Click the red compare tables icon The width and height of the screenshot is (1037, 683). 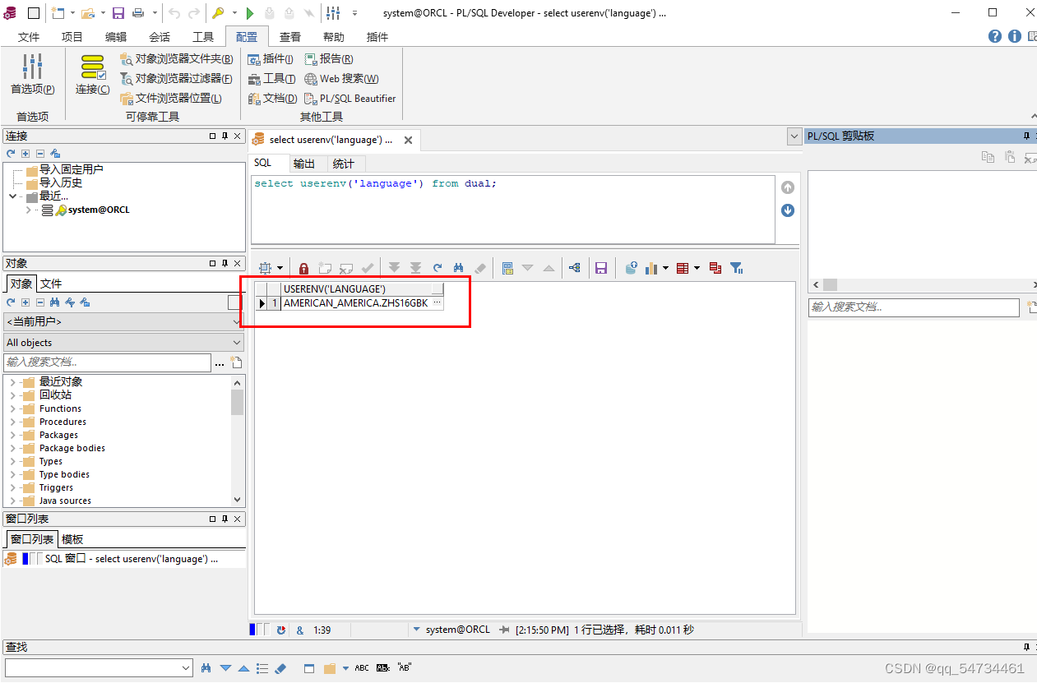click(x=715, y=268)
